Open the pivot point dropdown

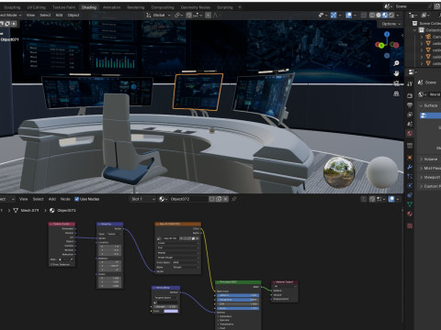click(x=178, y=15)
